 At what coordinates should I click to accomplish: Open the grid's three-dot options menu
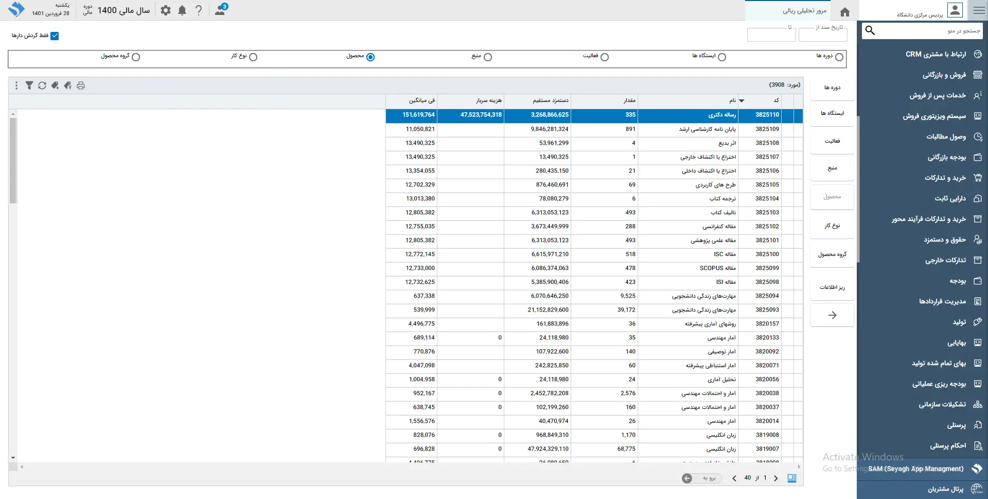16,85
